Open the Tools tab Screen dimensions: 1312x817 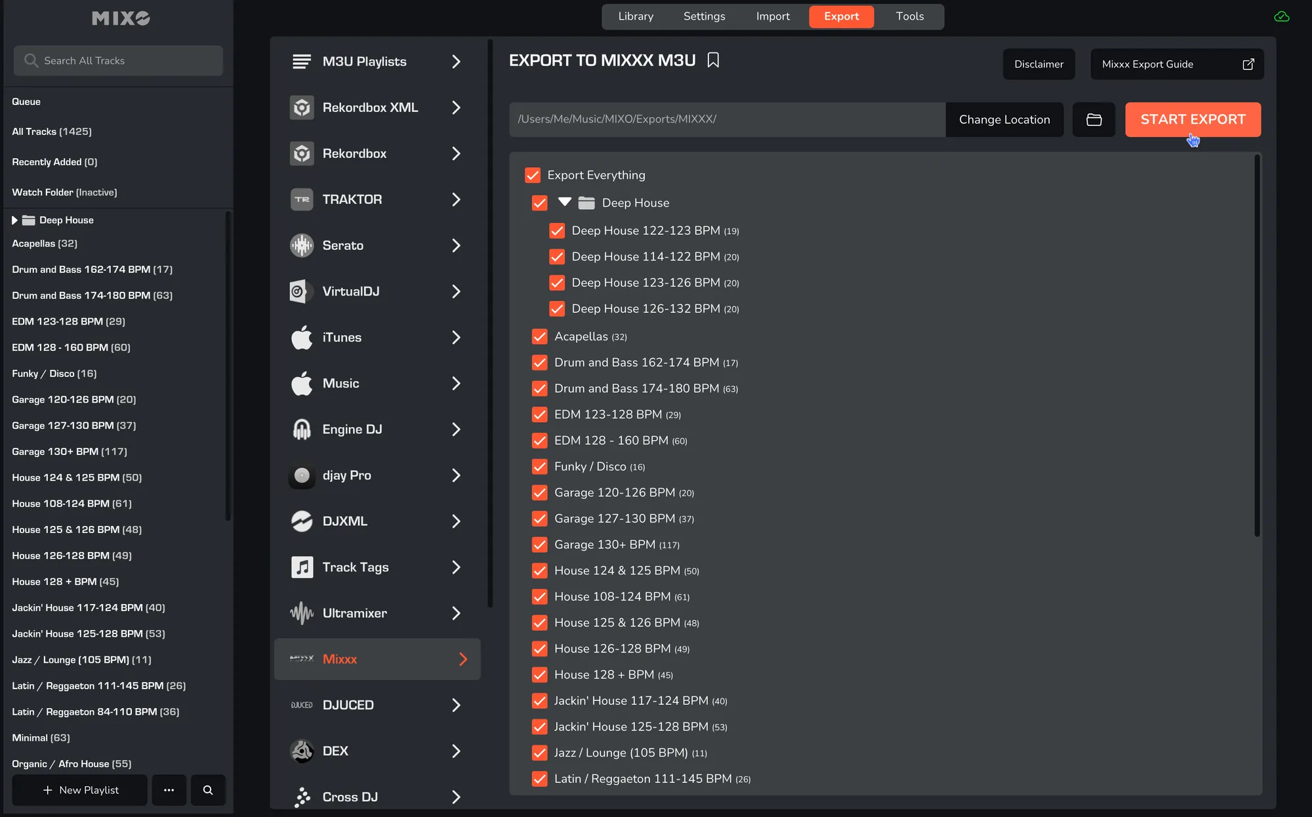click(910, 16)
